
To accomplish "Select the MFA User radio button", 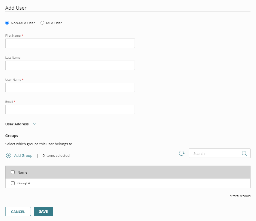I will pos(42,23).
